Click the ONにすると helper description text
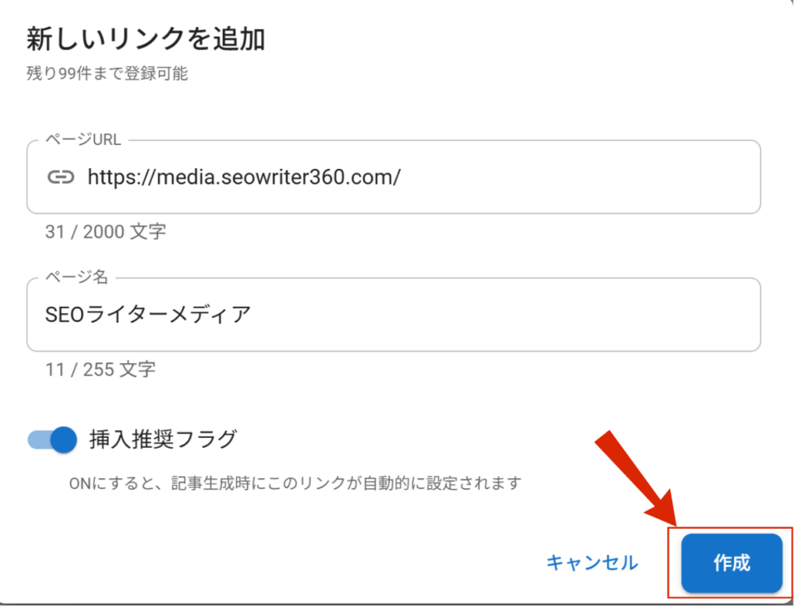Image resolution: width=798 pixels, height=606 pixels. pyautogui.click(x=294, y=483)
